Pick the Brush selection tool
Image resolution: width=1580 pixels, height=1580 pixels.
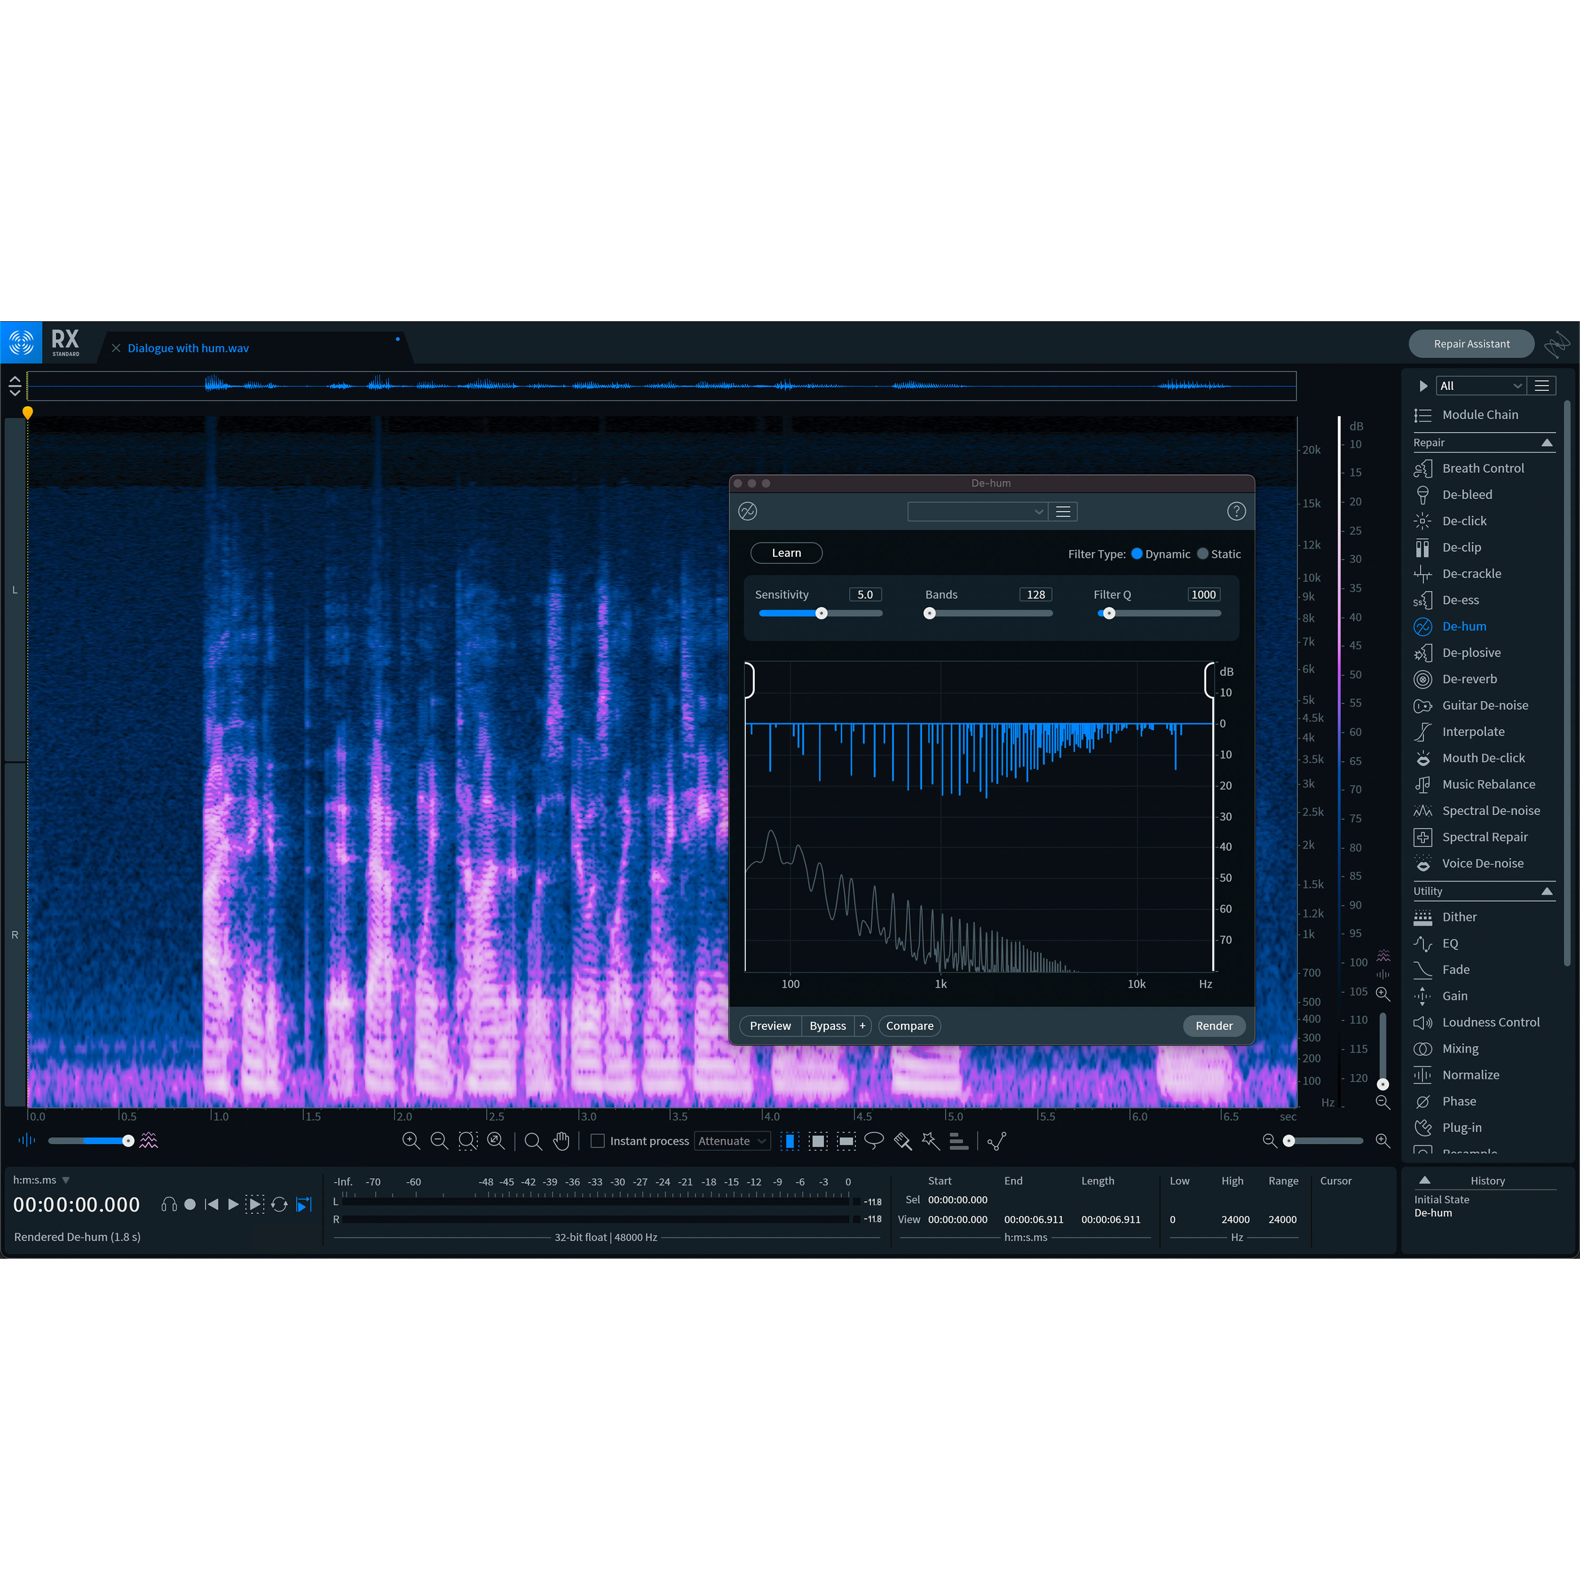tap(903, 1141)
